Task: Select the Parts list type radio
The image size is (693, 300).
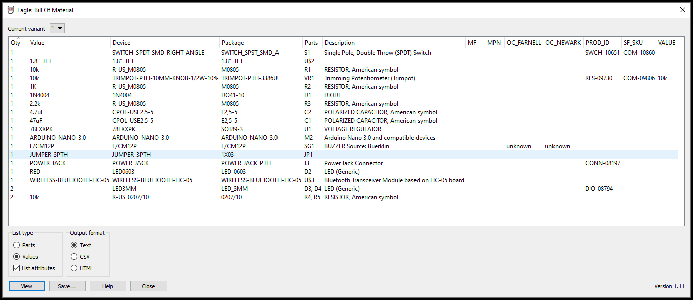Action: [17, 245]
